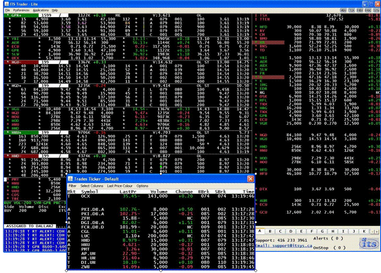The width and height of the screenshot is (381, 273).
Task: Select the DTX quote in watchlist
Action: point(317,189)
